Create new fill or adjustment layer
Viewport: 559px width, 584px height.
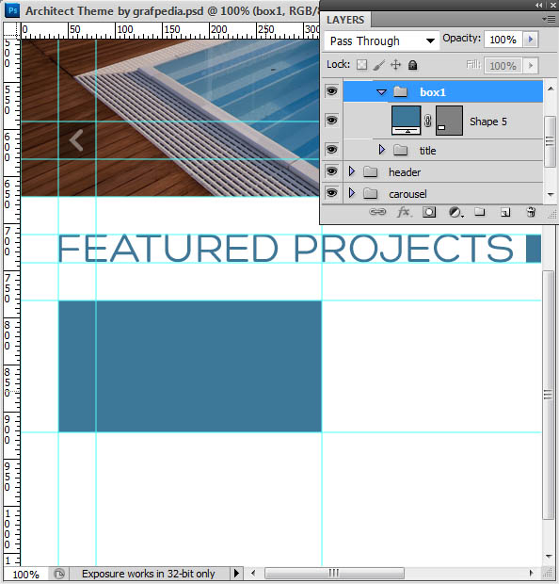pos(455,212)
